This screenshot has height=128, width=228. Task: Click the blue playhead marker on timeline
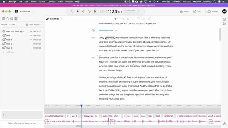82,106
